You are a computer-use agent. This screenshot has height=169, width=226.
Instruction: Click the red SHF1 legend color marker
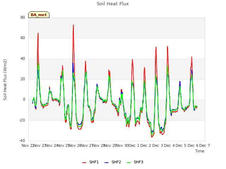click(84, 163)
